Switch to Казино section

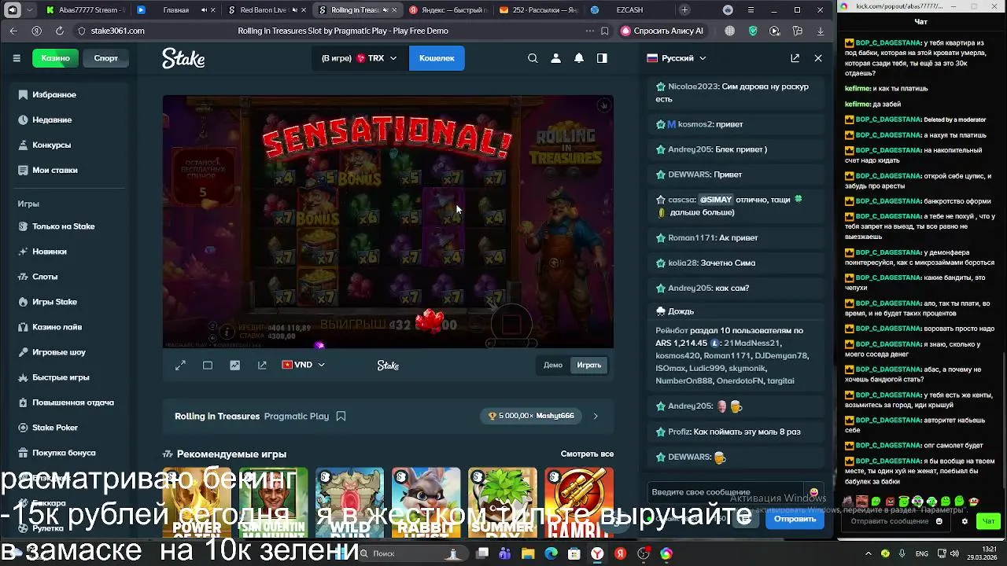[56, 58]
